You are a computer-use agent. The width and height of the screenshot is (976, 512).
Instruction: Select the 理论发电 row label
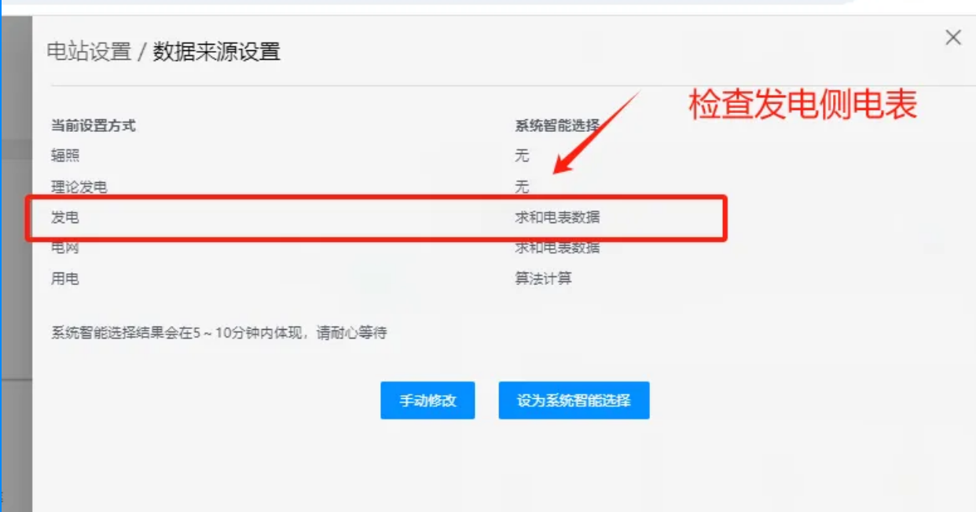(x=79, y=187)
